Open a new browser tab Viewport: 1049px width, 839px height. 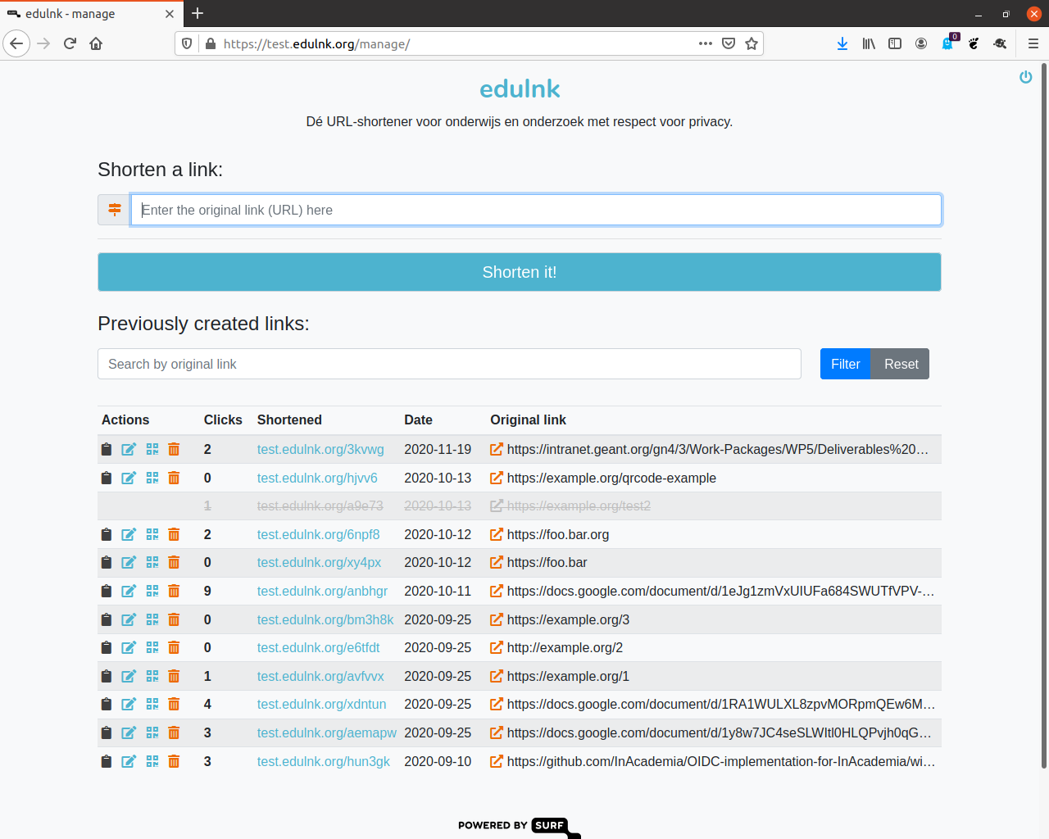click(198, 13)
